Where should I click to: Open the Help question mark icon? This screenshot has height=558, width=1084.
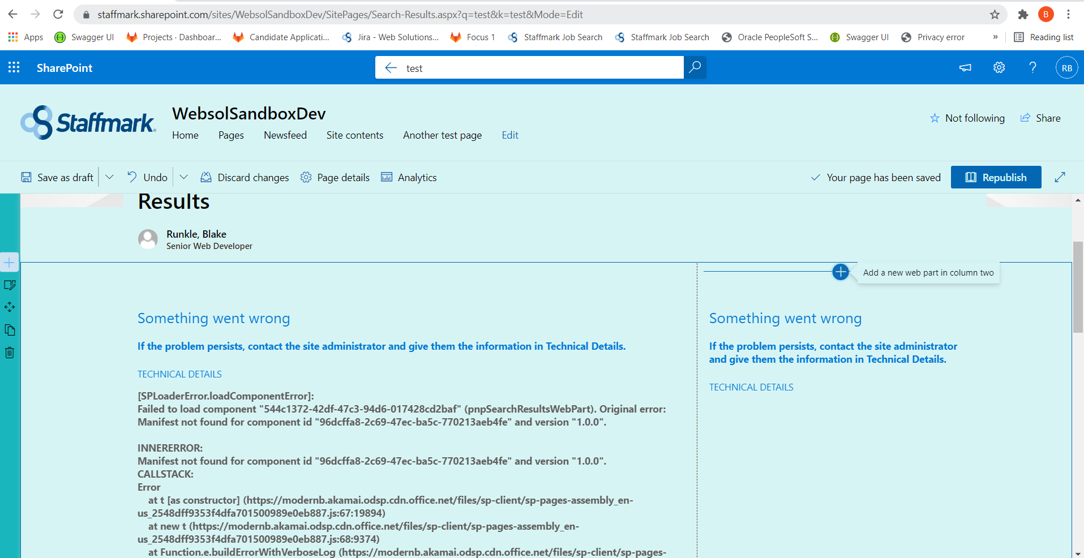coord(1032,67)
